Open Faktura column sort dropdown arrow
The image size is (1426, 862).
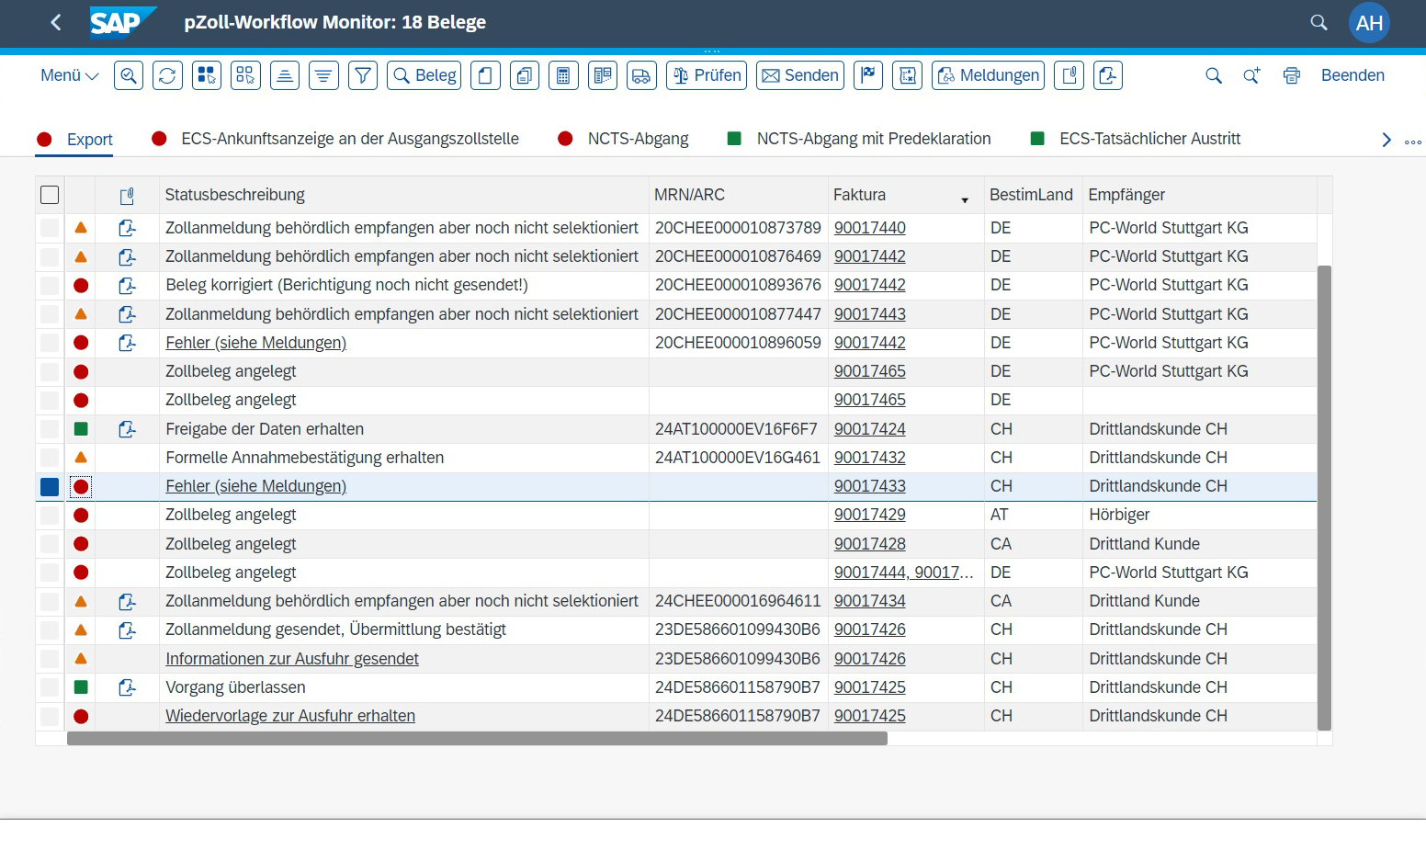[x=965, y=199]
